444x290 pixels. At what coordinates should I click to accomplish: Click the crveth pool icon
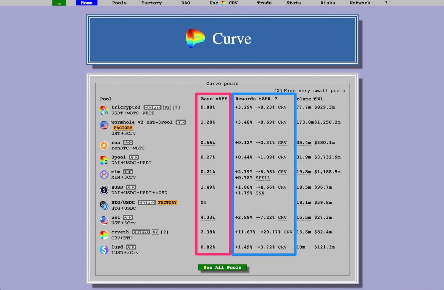point(104,235)
